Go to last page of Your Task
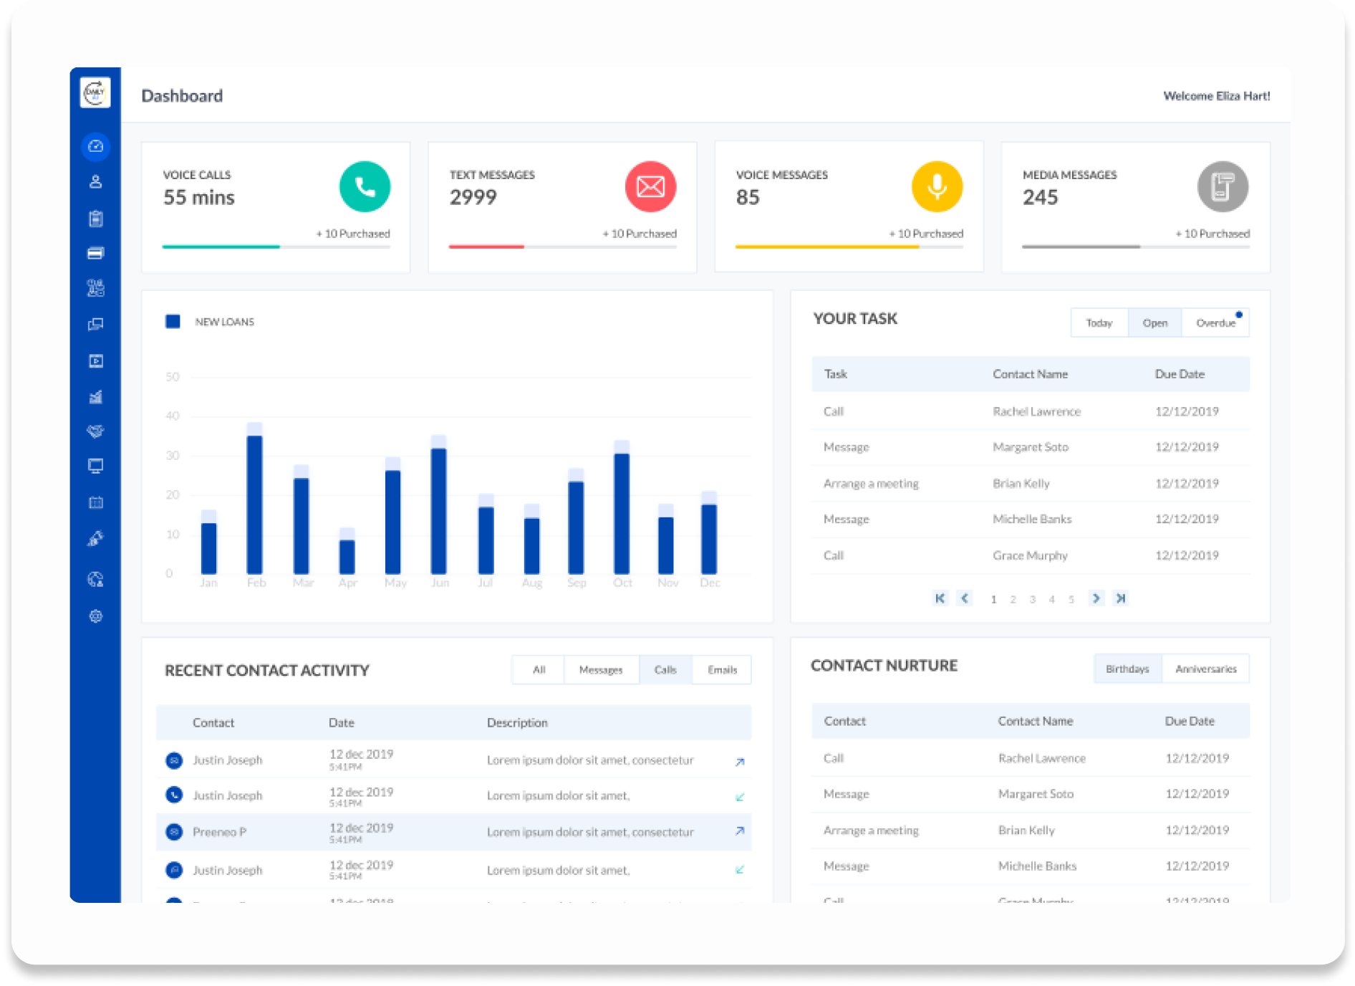 (x=1121, y=598)
